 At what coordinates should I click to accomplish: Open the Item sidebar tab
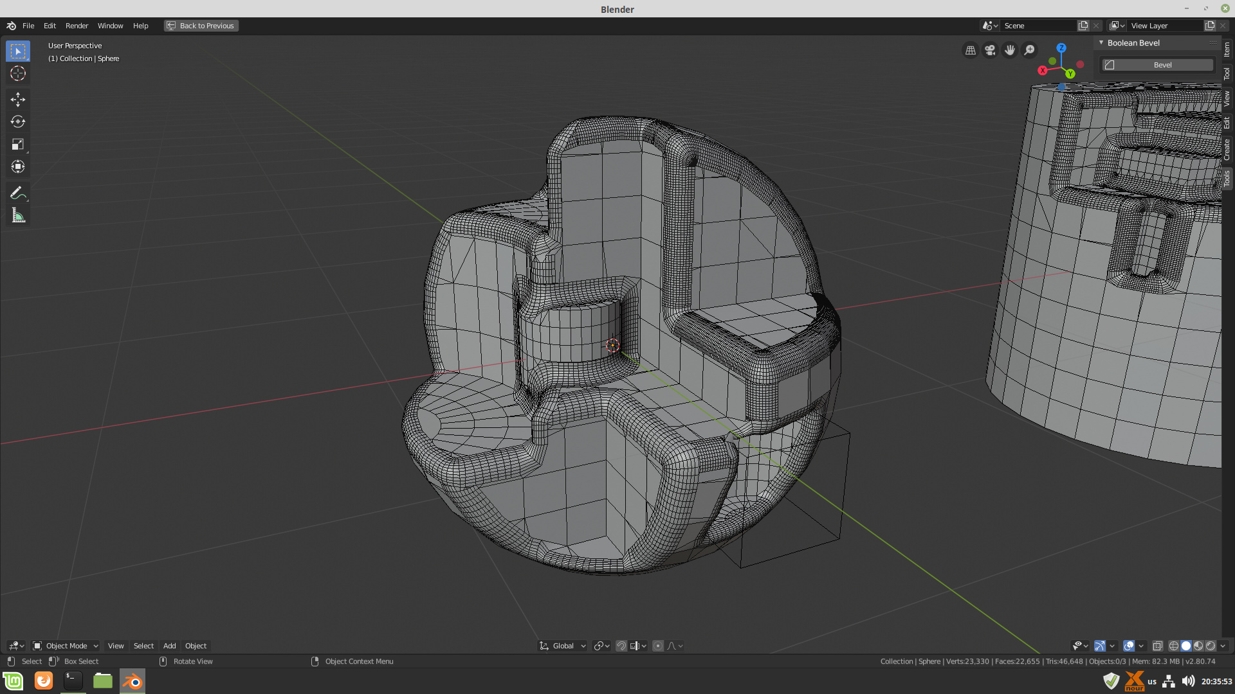tap(1227, 49)
